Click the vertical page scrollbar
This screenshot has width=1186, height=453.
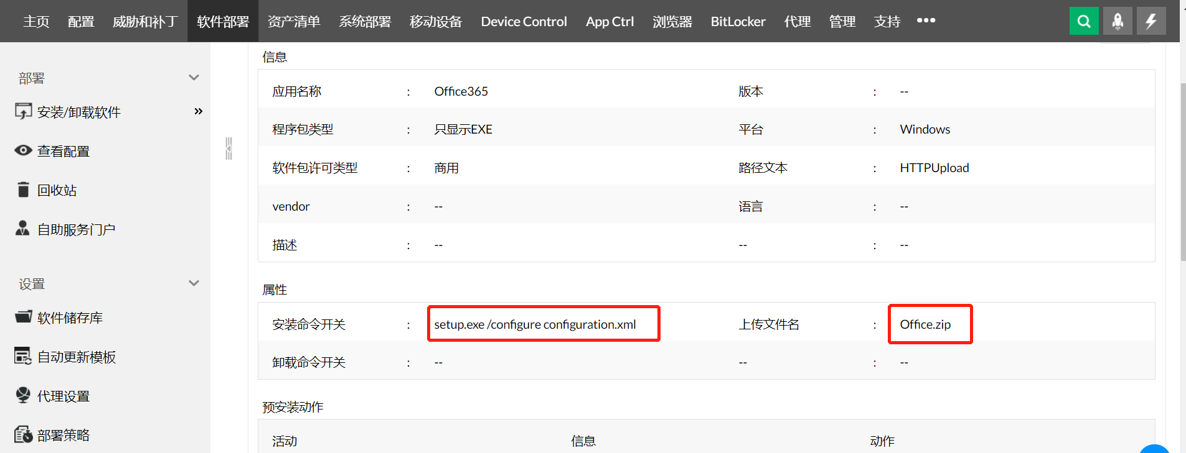click(x=1183, y=171)
